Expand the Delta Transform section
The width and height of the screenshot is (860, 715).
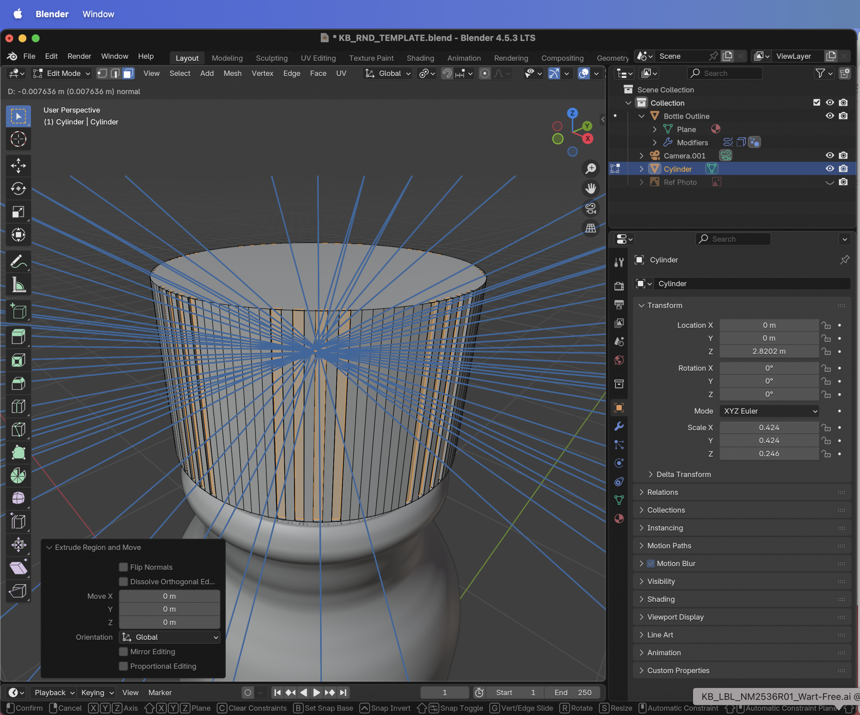pos(684,474)
